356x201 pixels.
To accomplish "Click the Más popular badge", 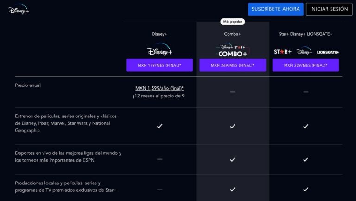I will [233, 22].
